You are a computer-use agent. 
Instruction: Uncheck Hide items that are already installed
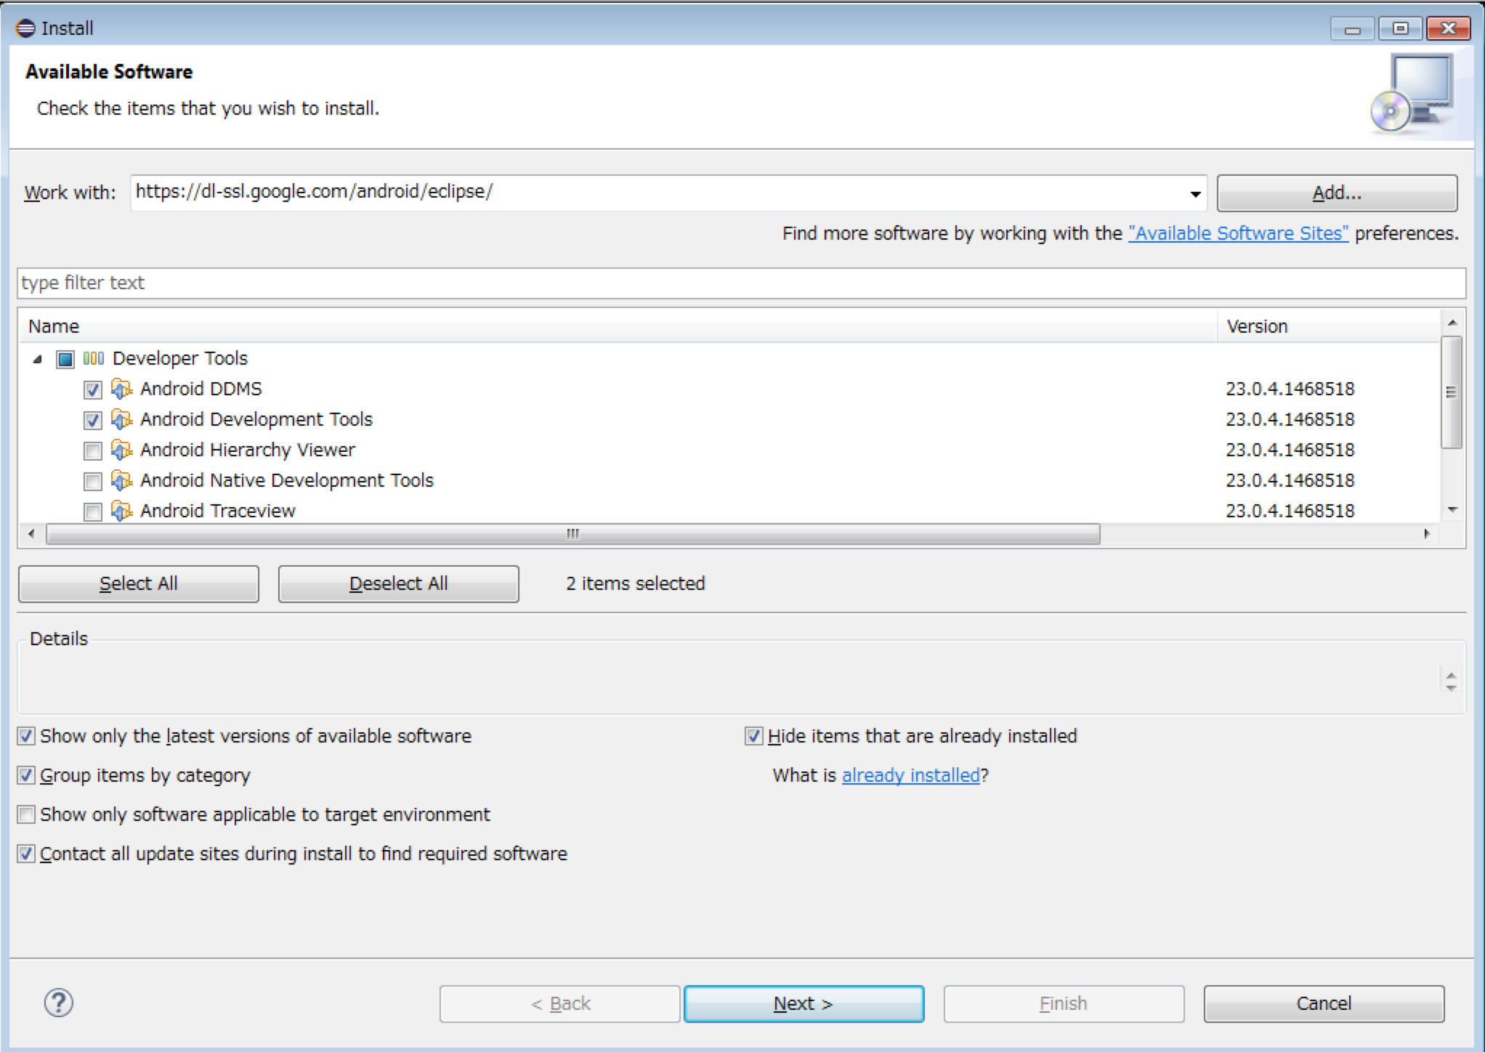[x=754, y=736]
